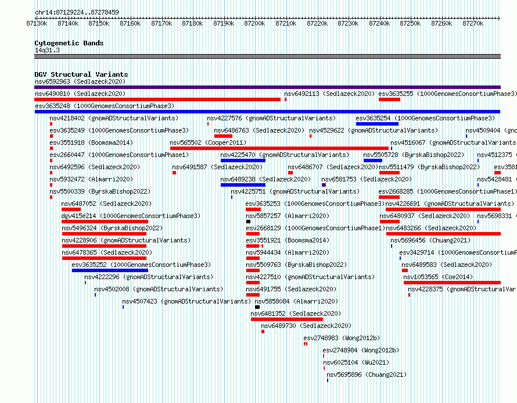Select nsv6480937 (Sedlazeck2020) label
This screenshot has height=403, width=517.
(x=425, y=216)
